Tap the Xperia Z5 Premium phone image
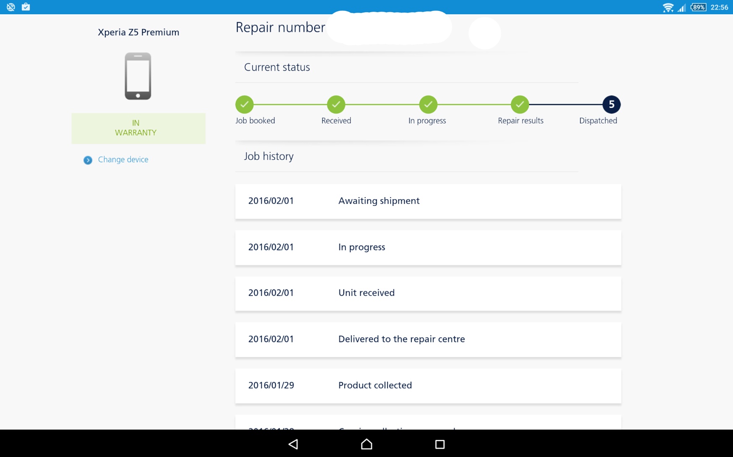 tap(138, 76)
